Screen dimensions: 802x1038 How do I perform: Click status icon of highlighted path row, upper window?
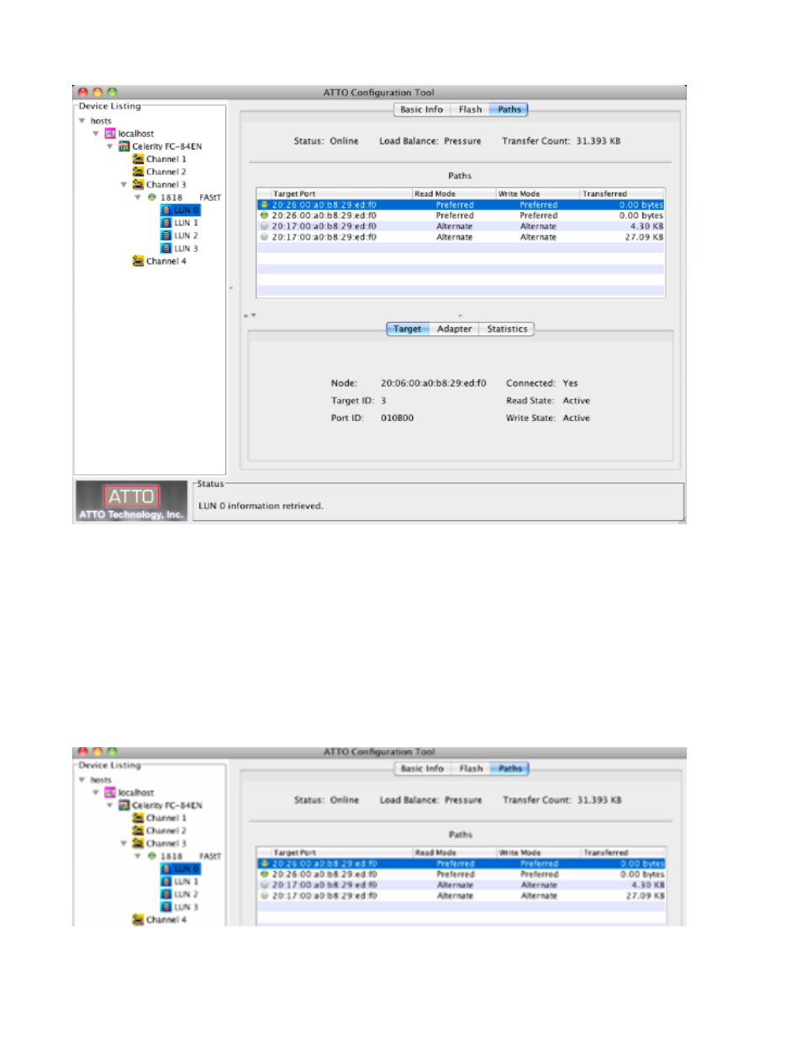coord(264,204)
